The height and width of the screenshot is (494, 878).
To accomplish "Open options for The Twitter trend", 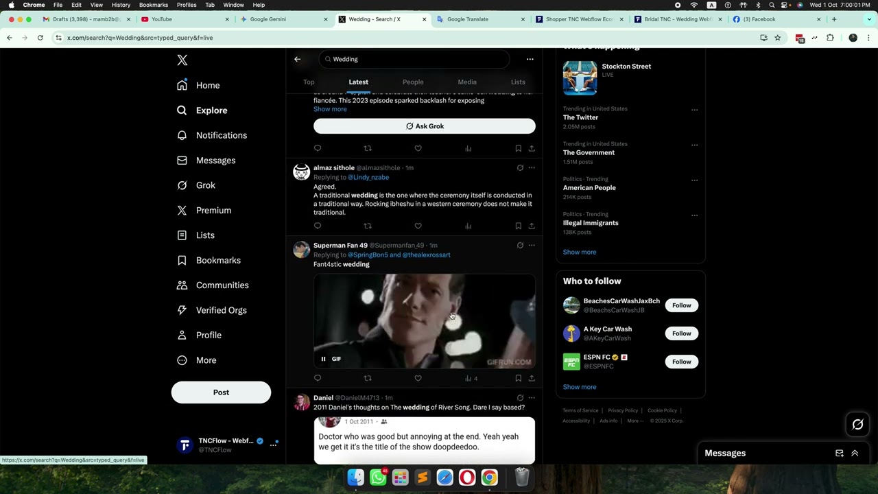I will coord(694,110).
